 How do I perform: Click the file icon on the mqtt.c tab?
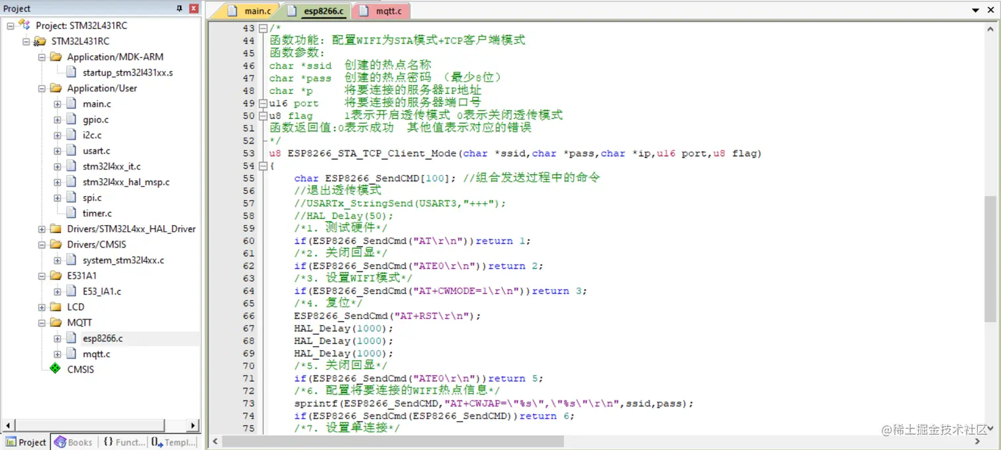pyautogui.click(x=364, y=11)
